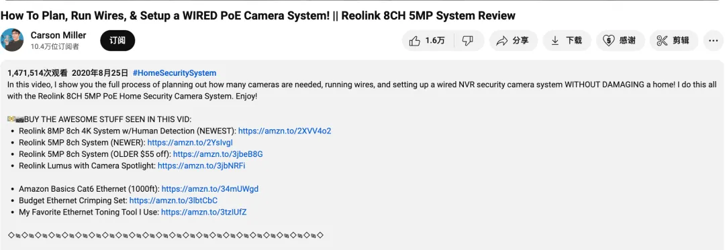Click the video title heading
Screen dimensions: 725x250
(x=258, y=15)
